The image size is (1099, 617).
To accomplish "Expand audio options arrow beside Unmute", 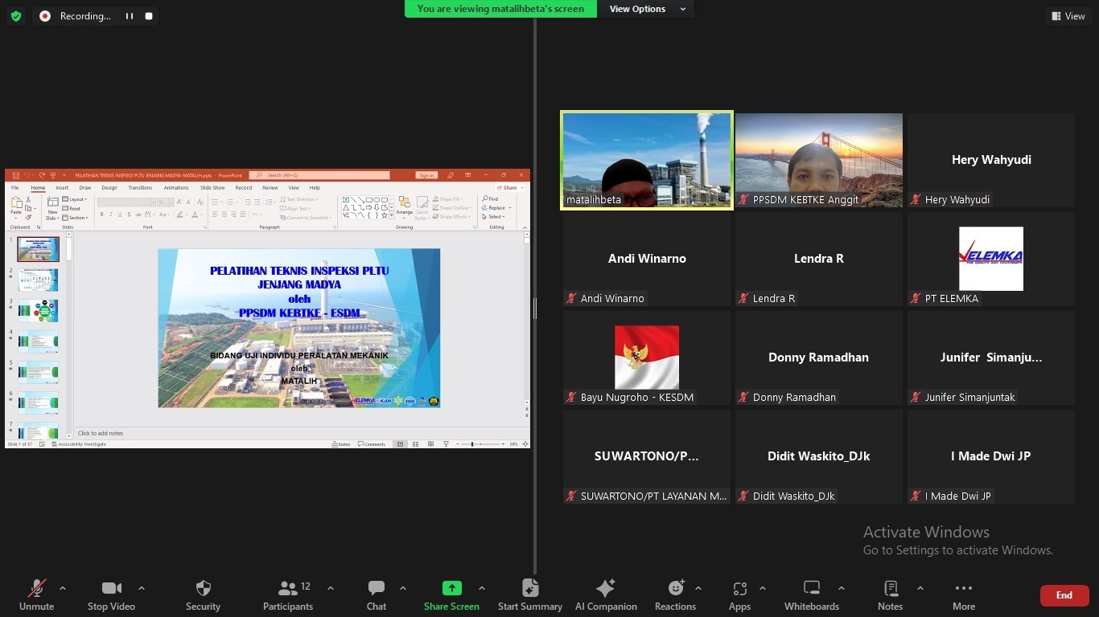I will point(63,588).
